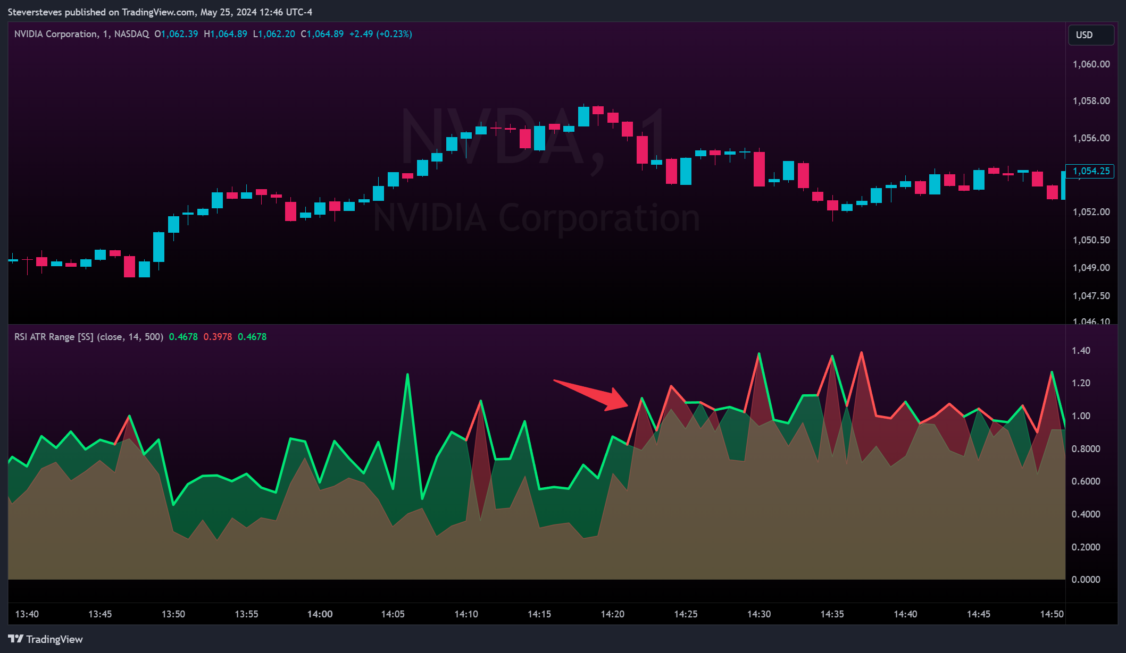Click the 14:45 time axis label
The width and height of the screenshot is (1126, 653).
click(x=979, y=614)
